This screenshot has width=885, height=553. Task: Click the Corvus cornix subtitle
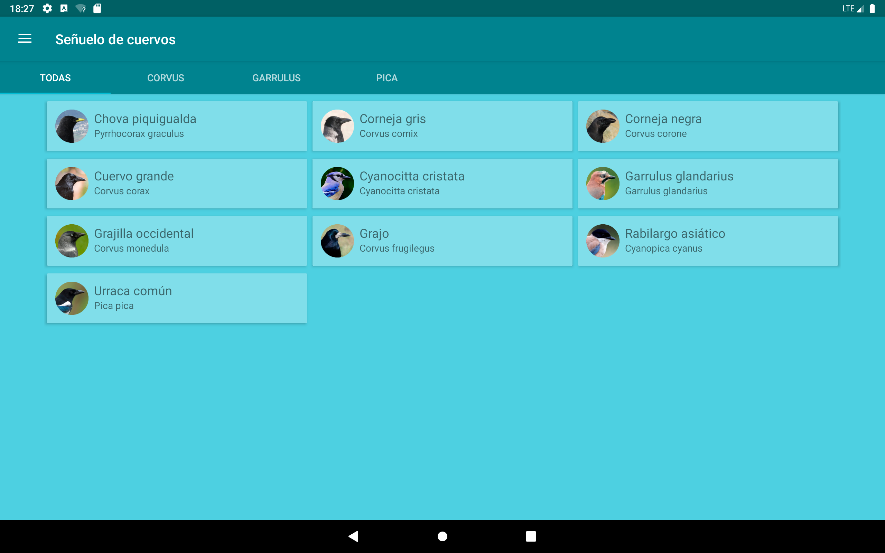tap(388, 134)
